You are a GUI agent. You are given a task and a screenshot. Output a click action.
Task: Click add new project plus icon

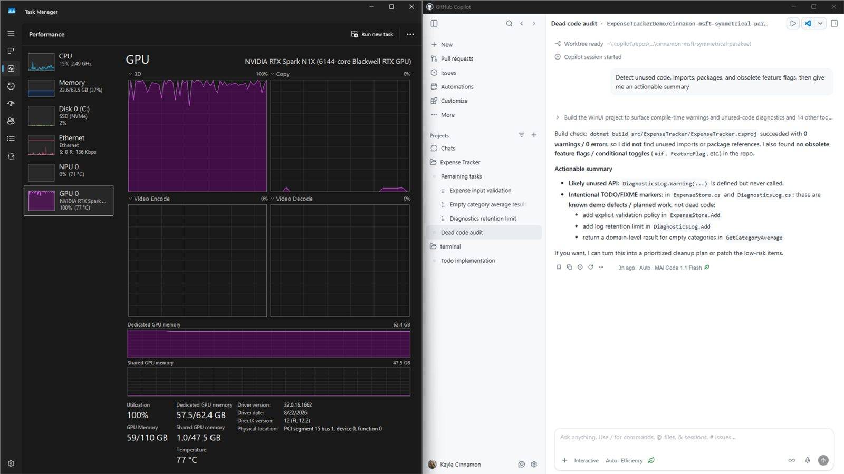coord(534,135)
